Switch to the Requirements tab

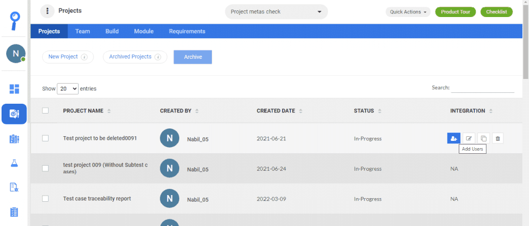[187, 31]
